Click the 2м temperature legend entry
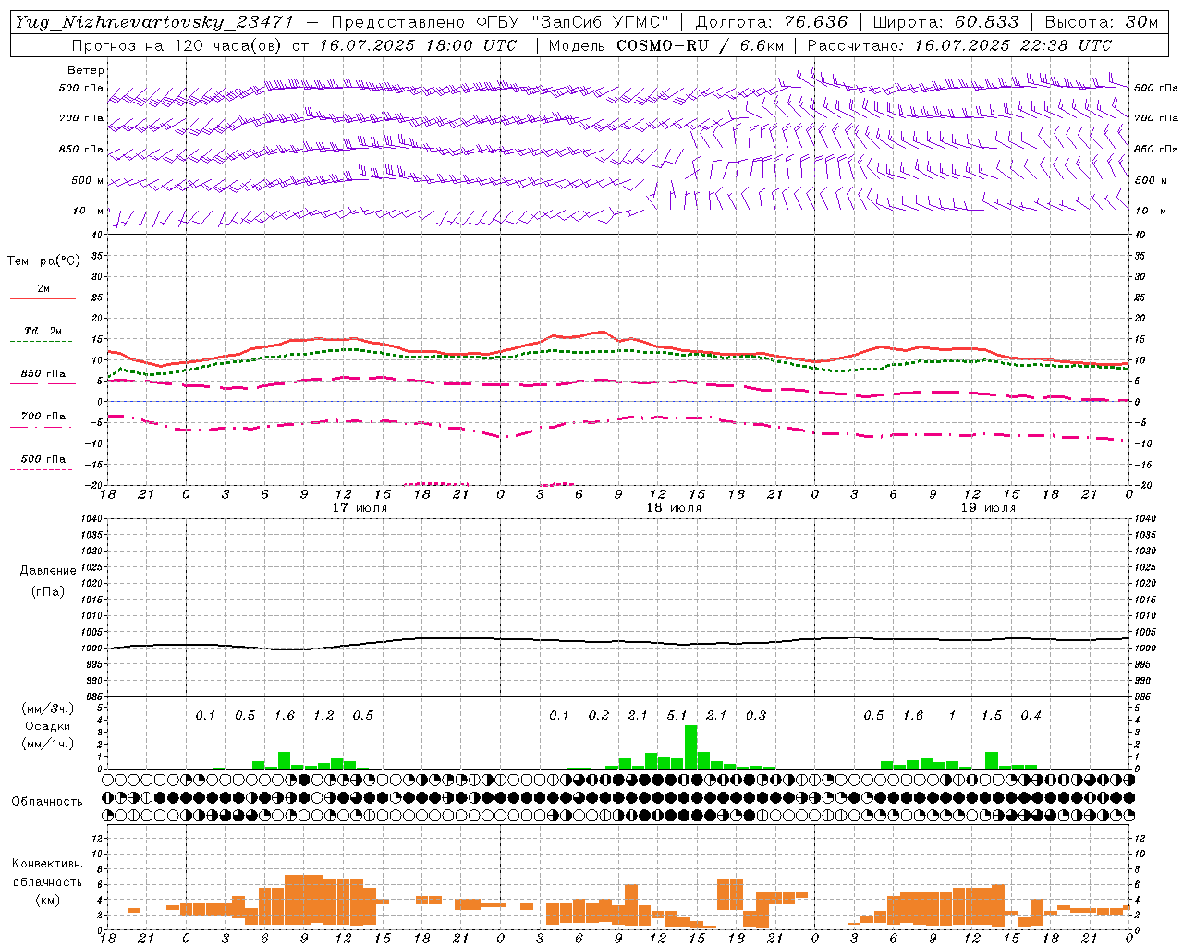Image resolution: width=1183 pixels, height=946 pixels. (x=43, y=289)
